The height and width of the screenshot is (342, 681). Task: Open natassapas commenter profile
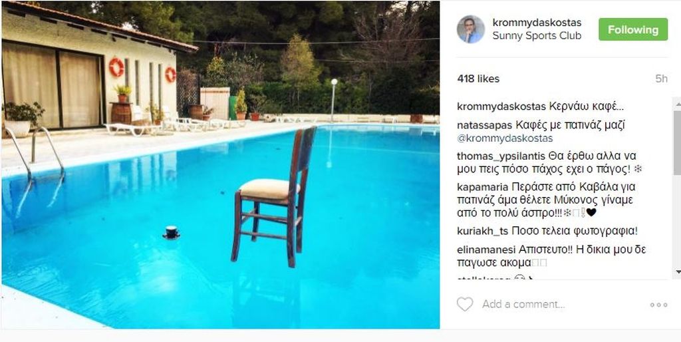[483, 124]
